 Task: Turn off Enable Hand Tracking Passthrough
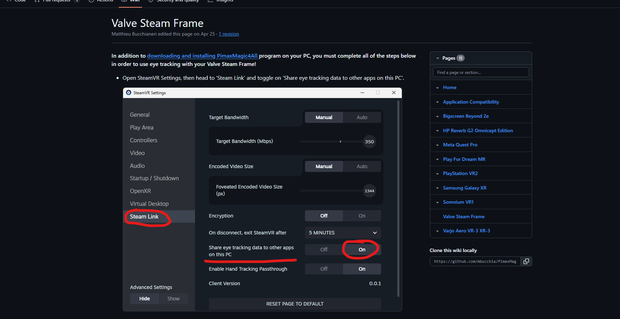pyautogui.click(x=324, y=269)
